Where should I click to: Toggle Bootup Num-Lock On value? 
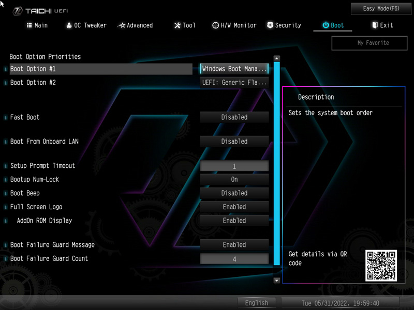(x=234, y=179)
